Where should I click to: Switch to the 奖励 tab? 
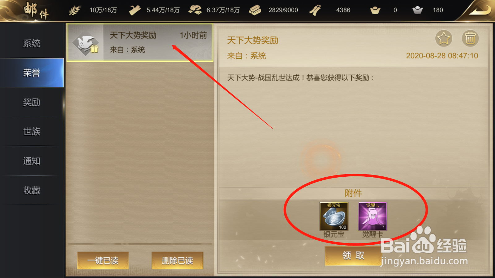(x=32, y=102)
